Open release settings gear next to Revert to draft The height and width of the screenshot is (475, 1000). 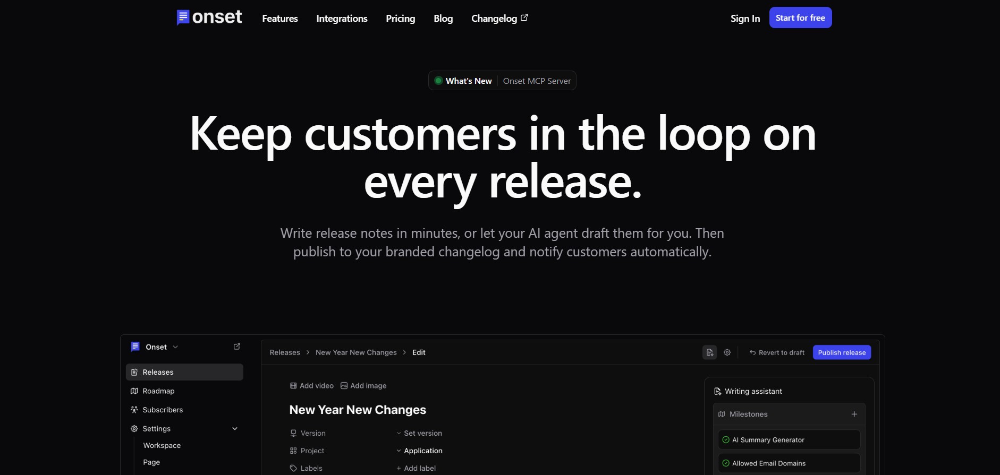tap(727, 352)
